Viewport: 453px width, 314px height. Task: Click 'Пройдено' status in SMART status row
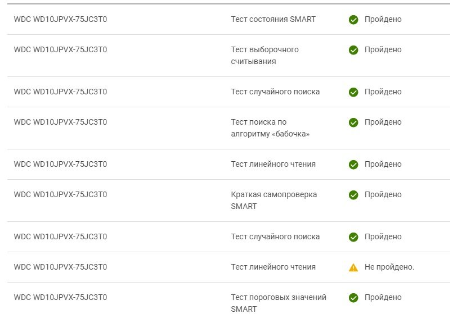(x=383, y=19)
